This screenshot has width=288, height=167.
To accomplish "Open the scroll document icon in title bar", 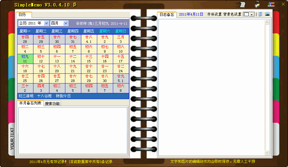I will click(x=243, y=5).
